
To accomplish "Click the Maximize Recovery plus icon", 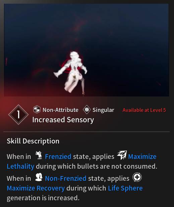I will 137,177.
